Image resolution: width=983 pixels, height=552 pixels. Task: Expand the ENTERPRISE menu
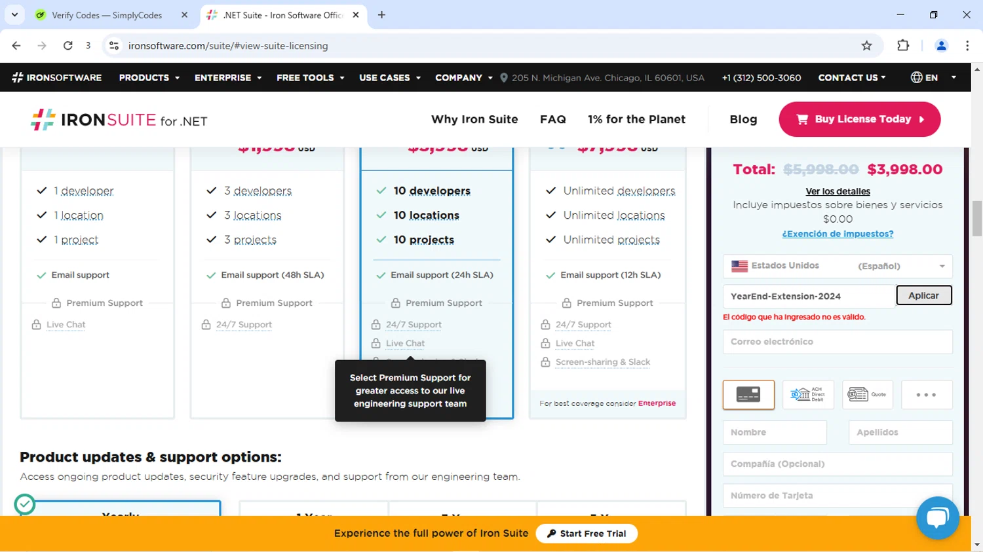(x=227, y=77)
